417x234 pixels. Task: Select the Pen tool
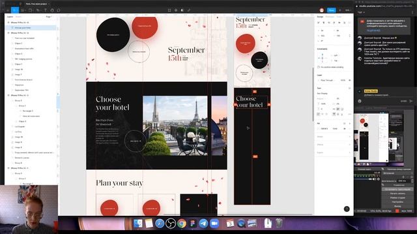[x=38, y=10]
